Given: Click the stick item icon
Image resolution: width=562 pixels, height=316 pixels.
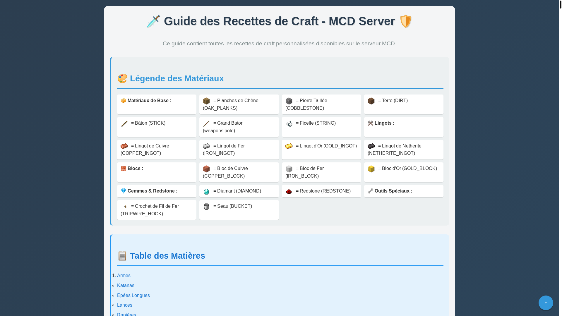Looking at the screenshot, I should (124, 123).
